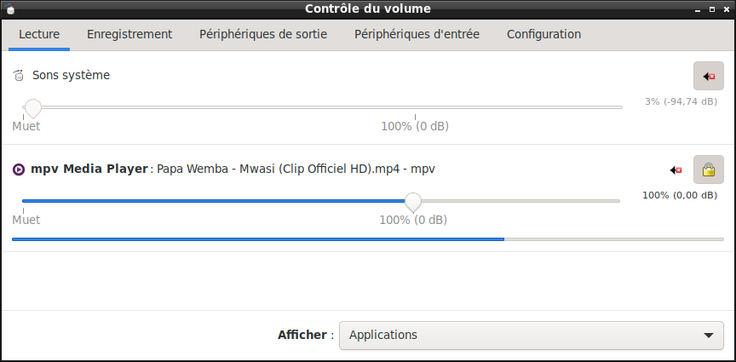
Task: Click the Muet label under mpv slider
Action: click(26, 220)
